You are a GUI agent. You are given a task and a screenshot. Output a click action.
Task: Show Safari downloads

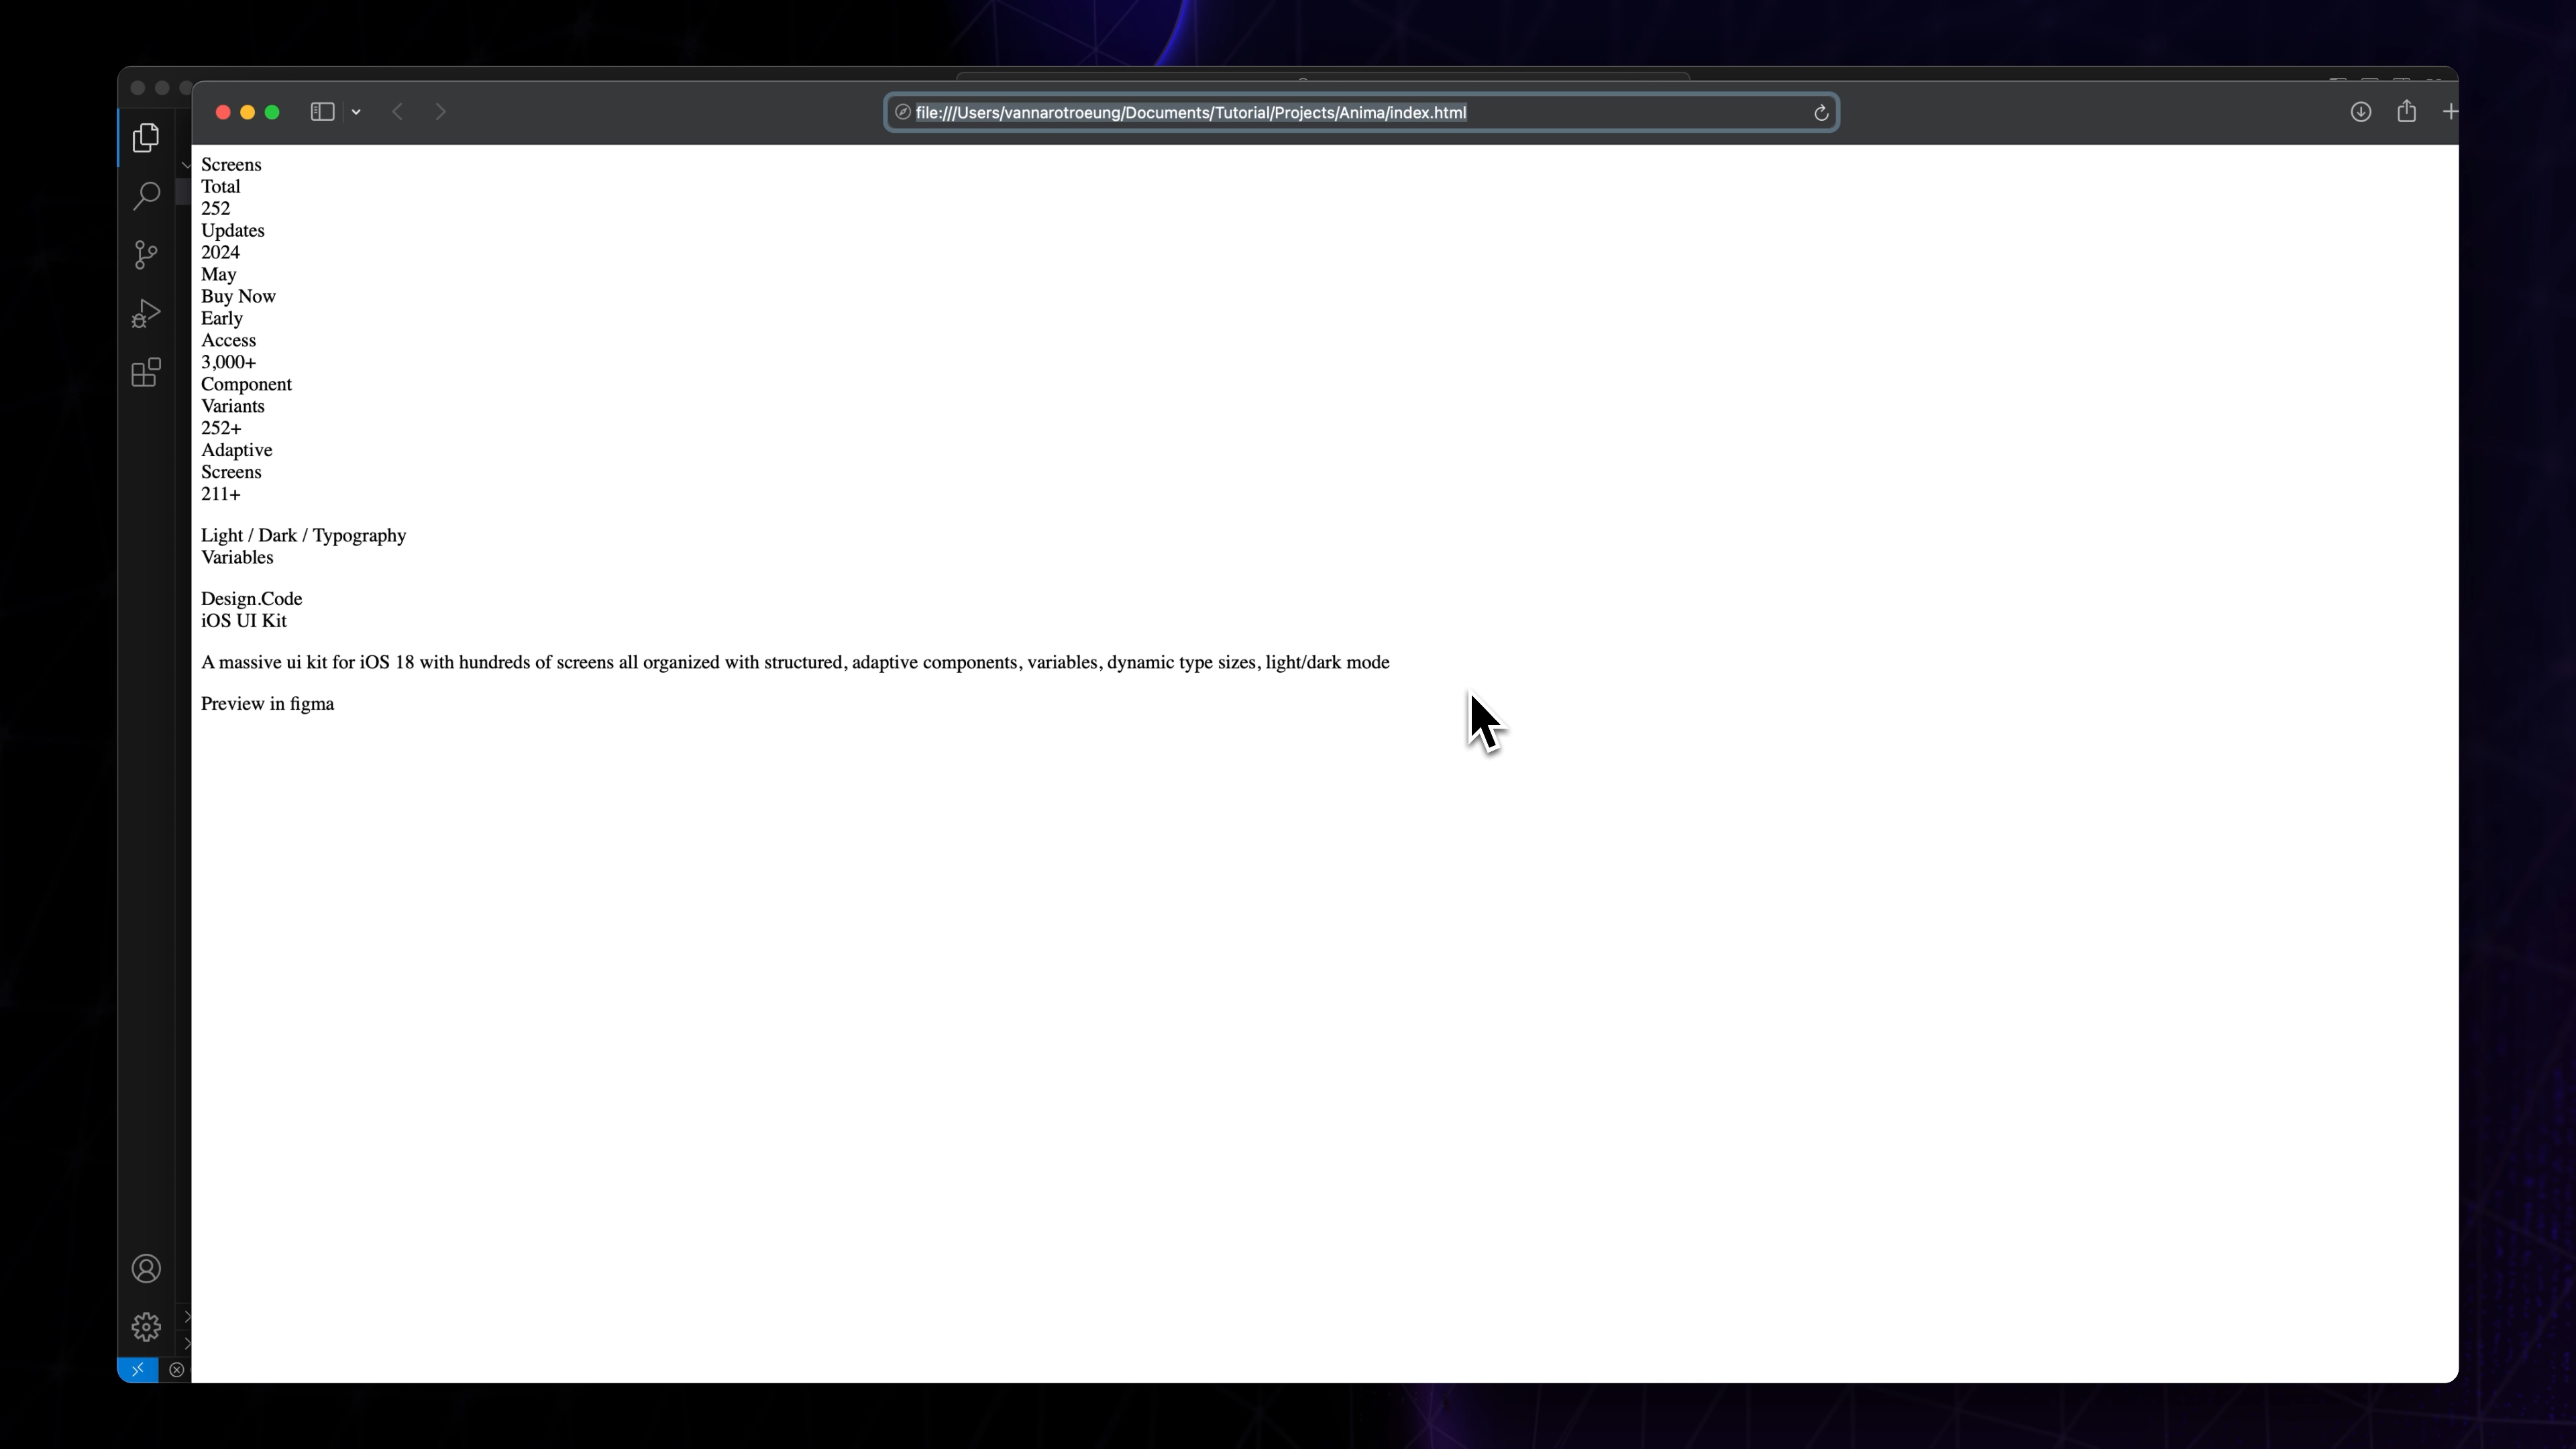(2360, 112)
